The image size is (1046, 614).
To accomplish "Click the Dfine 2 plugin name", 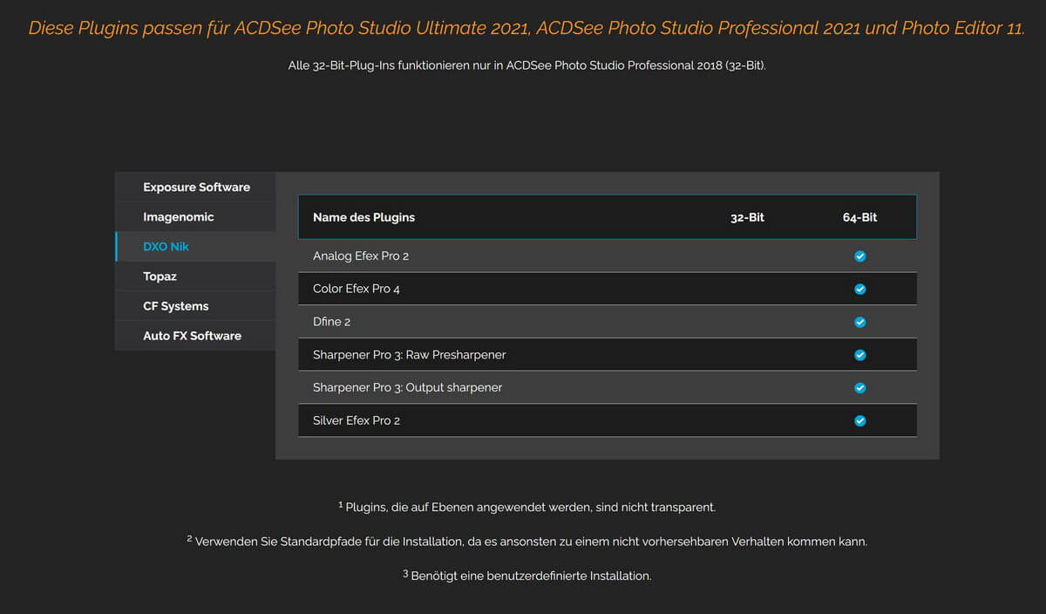I will (331, 322).
